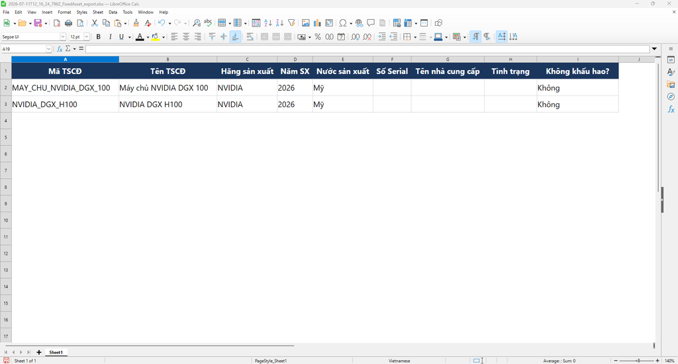Open the File menu
The image size is (678, 364).
pos(6,12)
